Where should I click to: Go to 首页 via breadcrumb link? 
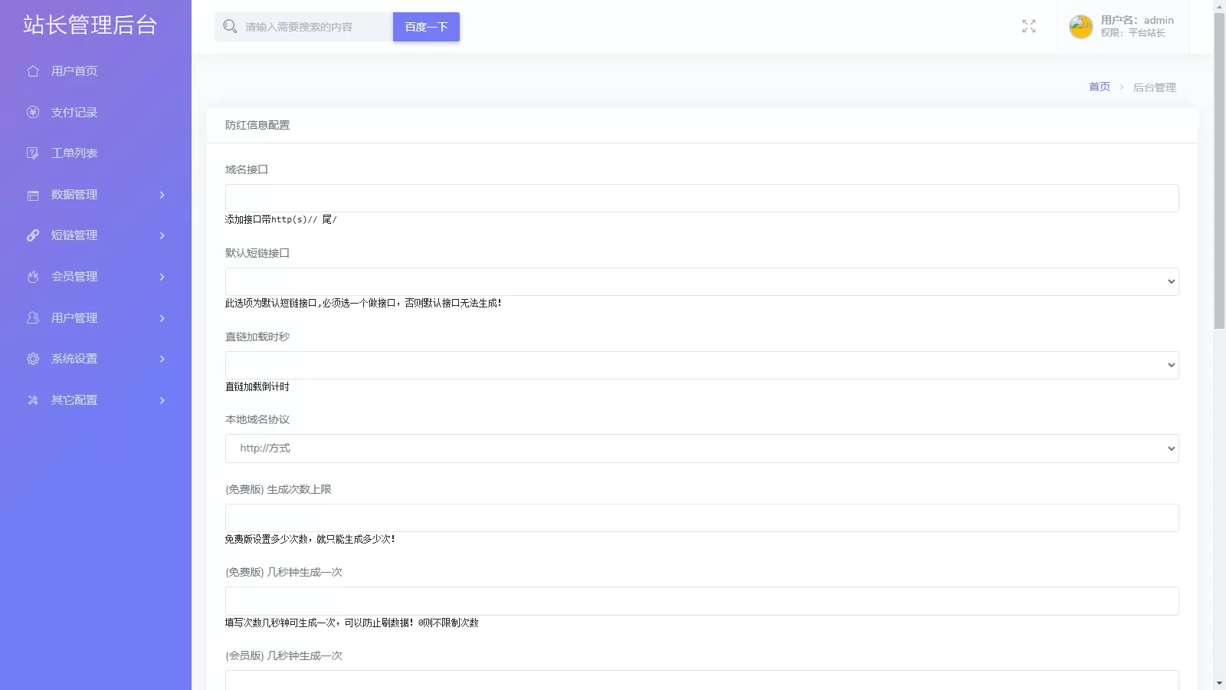pyautogui.click(x=1099, y=87)
